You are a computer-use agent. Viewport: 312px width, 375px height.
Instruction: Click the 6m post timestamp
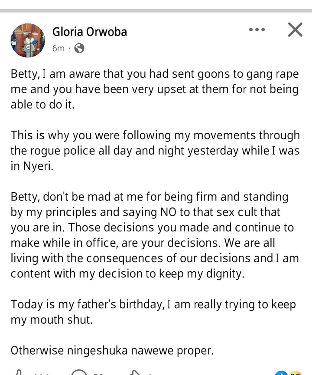tap(58, 48)
